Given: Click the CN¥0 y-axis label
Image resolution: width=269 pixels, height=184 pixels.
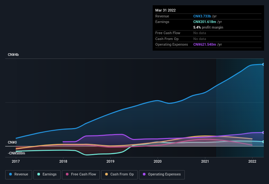Looking at the screenshot, I should point(12,142).
